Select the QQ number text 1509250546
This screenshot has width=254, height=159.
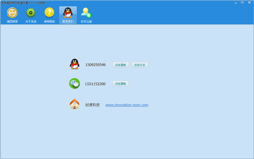click(95, 65)
